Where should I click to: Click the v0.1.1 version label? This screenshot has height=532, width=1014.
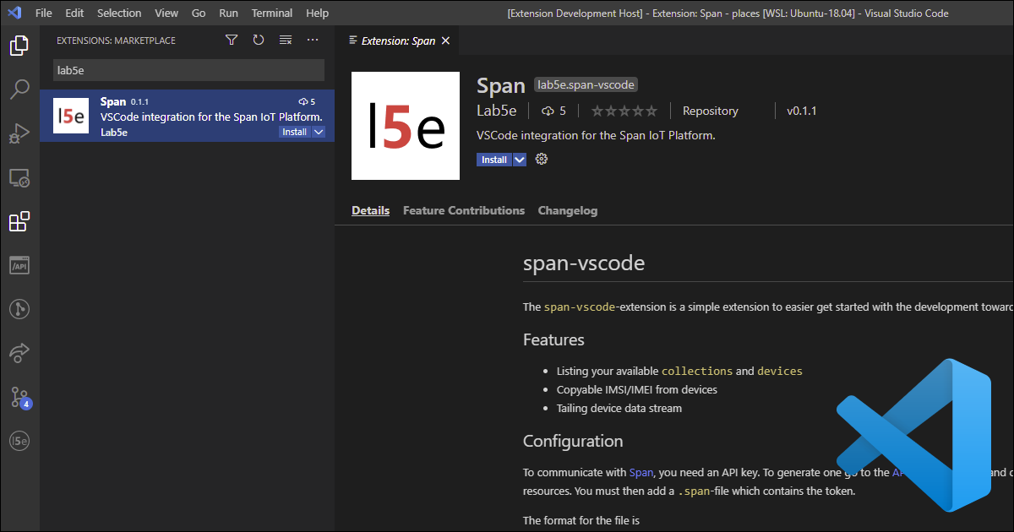click(x=801, y=111)
